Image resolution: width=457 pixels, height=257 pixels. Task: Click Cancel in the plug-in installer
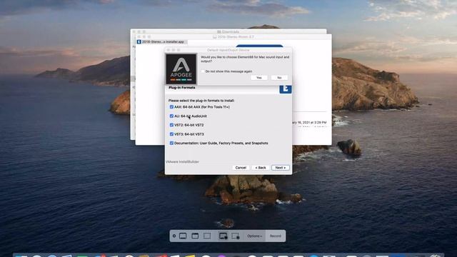tap(241, 168)
